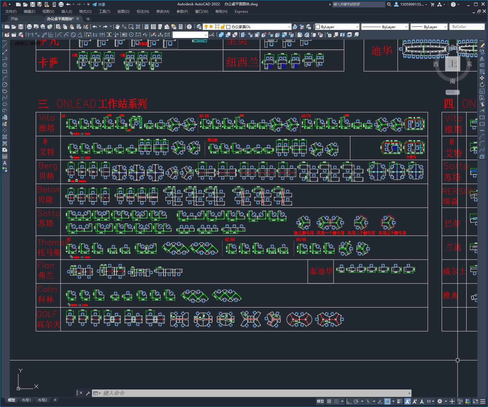Open Help question mark in standard toolbar
The width and height of the screenshot is (488, 407).
click(x=189, y=27)
